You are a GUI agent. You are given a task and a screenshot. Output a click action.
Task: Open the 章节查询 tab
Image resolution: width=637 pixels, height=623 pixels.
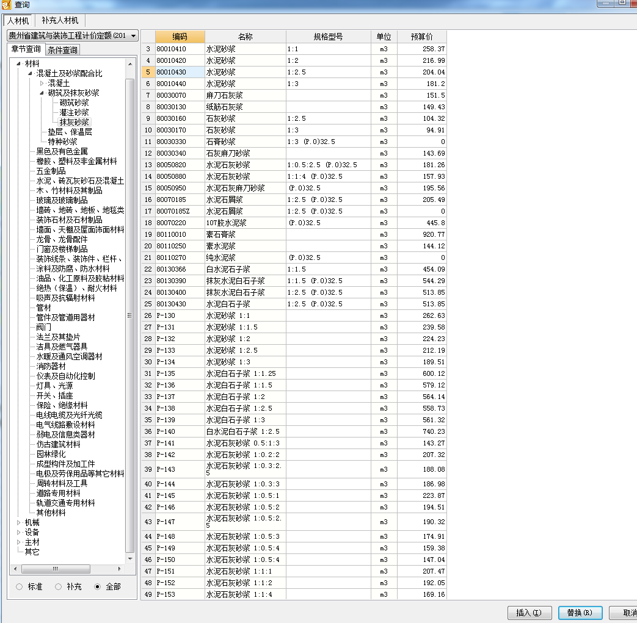coord(26,49)
